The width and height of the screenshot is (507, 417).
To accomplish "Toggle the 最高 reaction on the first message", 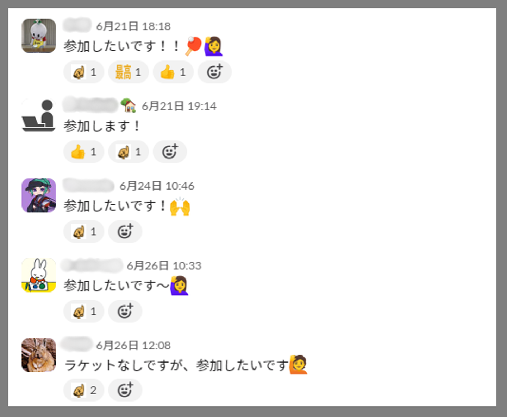I will (129, 72).
